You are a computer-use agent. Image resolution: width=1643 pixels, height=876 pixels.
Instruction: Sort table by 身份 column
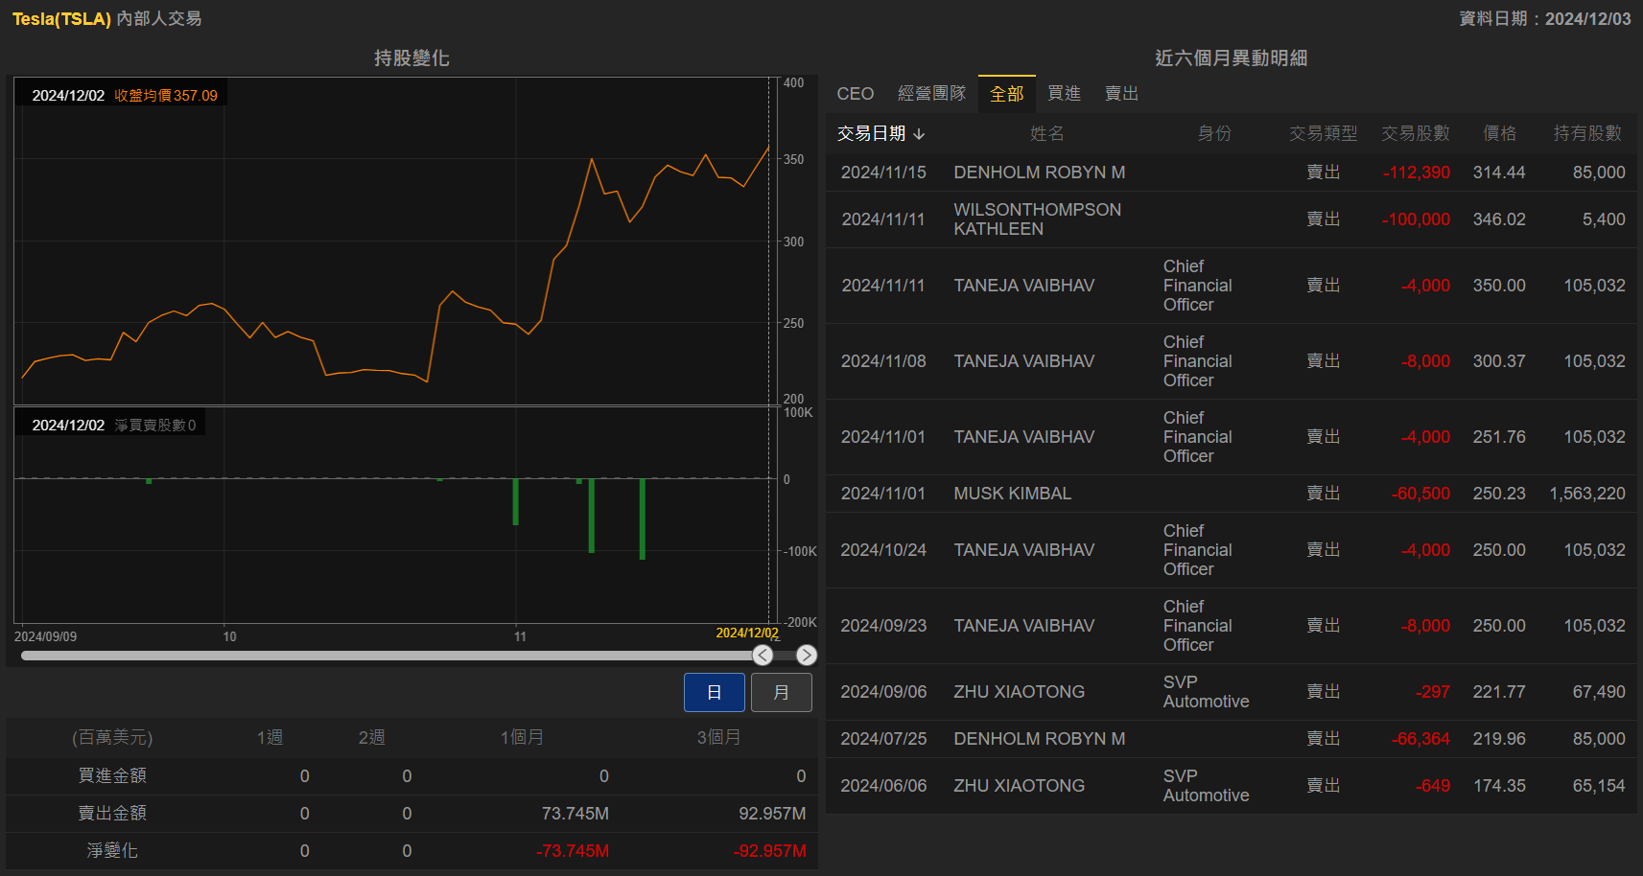pyautogui.click(x=1214, y=134)
